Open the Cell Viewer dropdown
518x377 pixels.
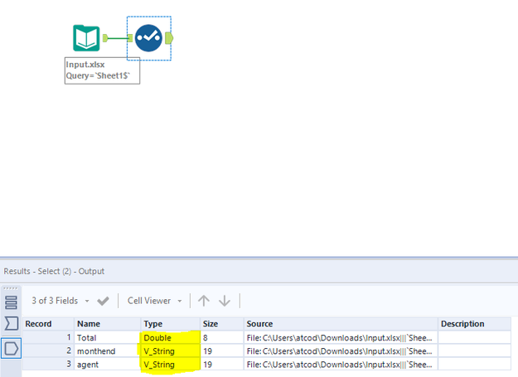coord(155,301)
